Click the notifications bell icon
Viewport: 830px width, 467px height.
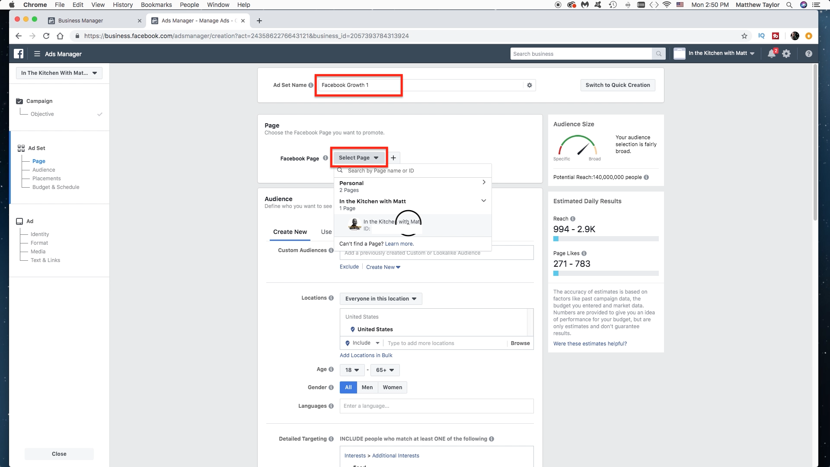[x=773, y=54]
